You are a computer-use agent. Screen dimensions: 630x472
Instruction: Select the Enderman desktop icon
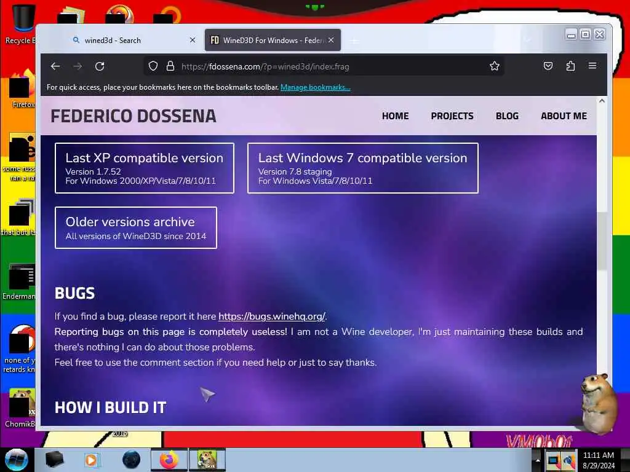coord(19,281)
